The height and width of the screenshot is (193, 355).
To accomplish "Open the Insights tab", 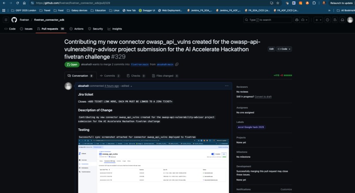I will [x=115, y=29].
